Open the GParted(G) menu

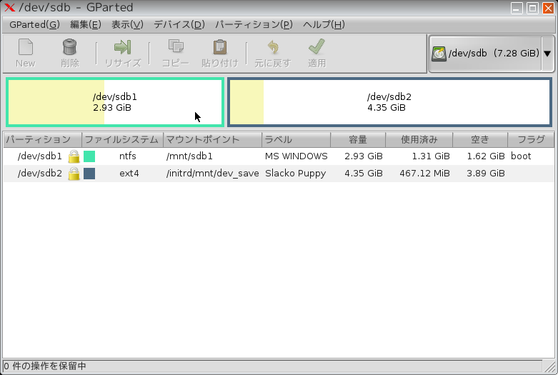click(x=34, y=24)
